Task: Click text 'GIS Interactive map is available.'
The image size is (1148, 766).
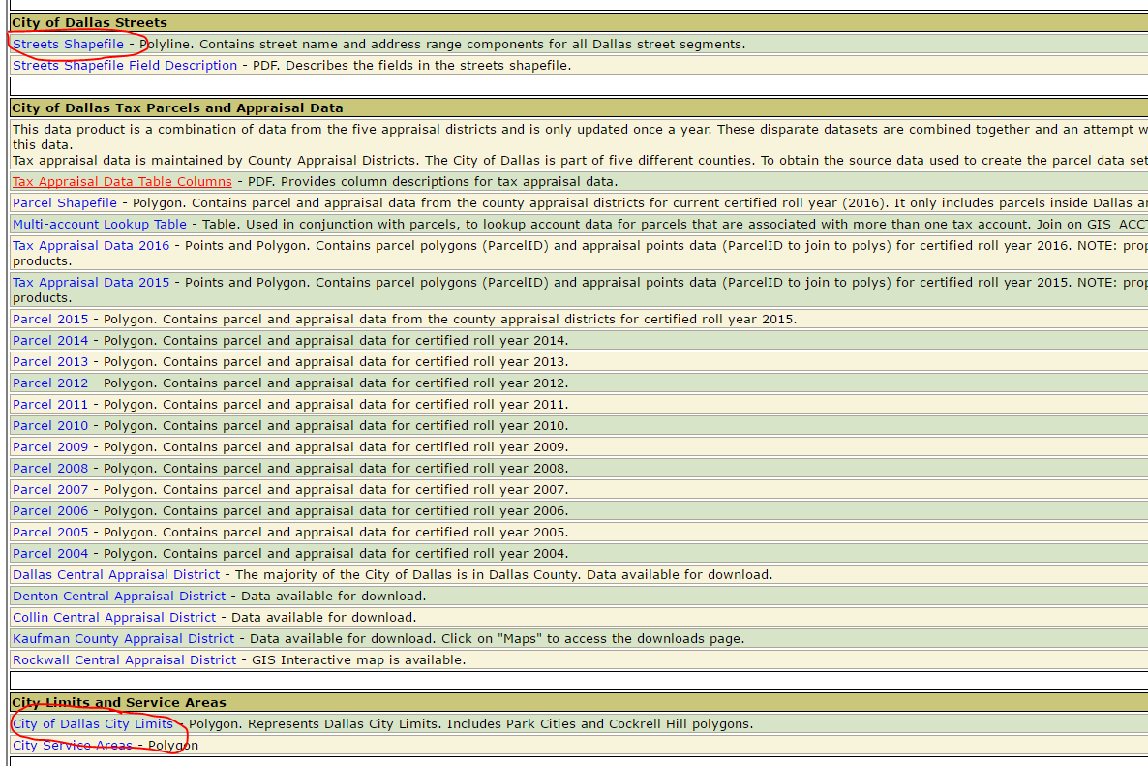Action: point(359,659)
